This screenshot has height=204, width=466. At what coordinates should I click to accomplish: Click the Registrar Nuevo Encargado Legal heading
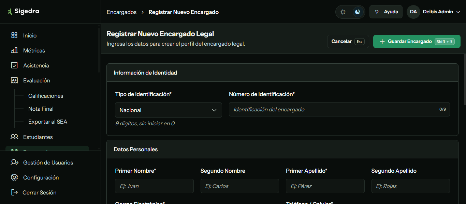click(160, 34)
